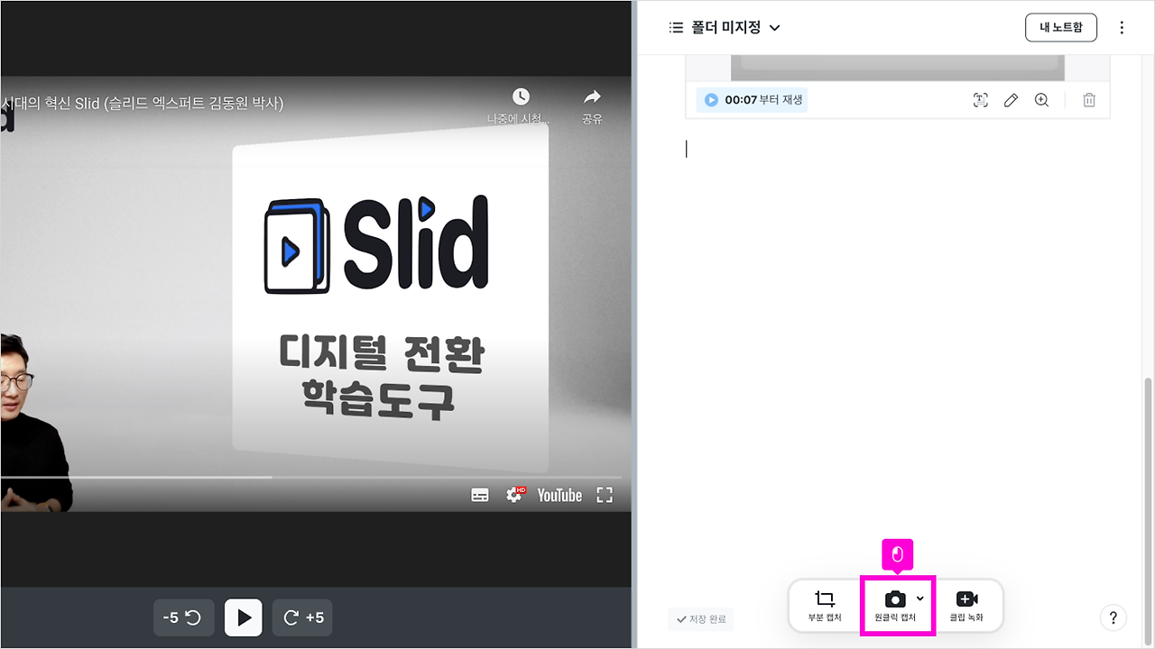This screenshot has height=649, width=1155.
Task: Zoom into capture via magnifier icon
Action: (1041, 100)
